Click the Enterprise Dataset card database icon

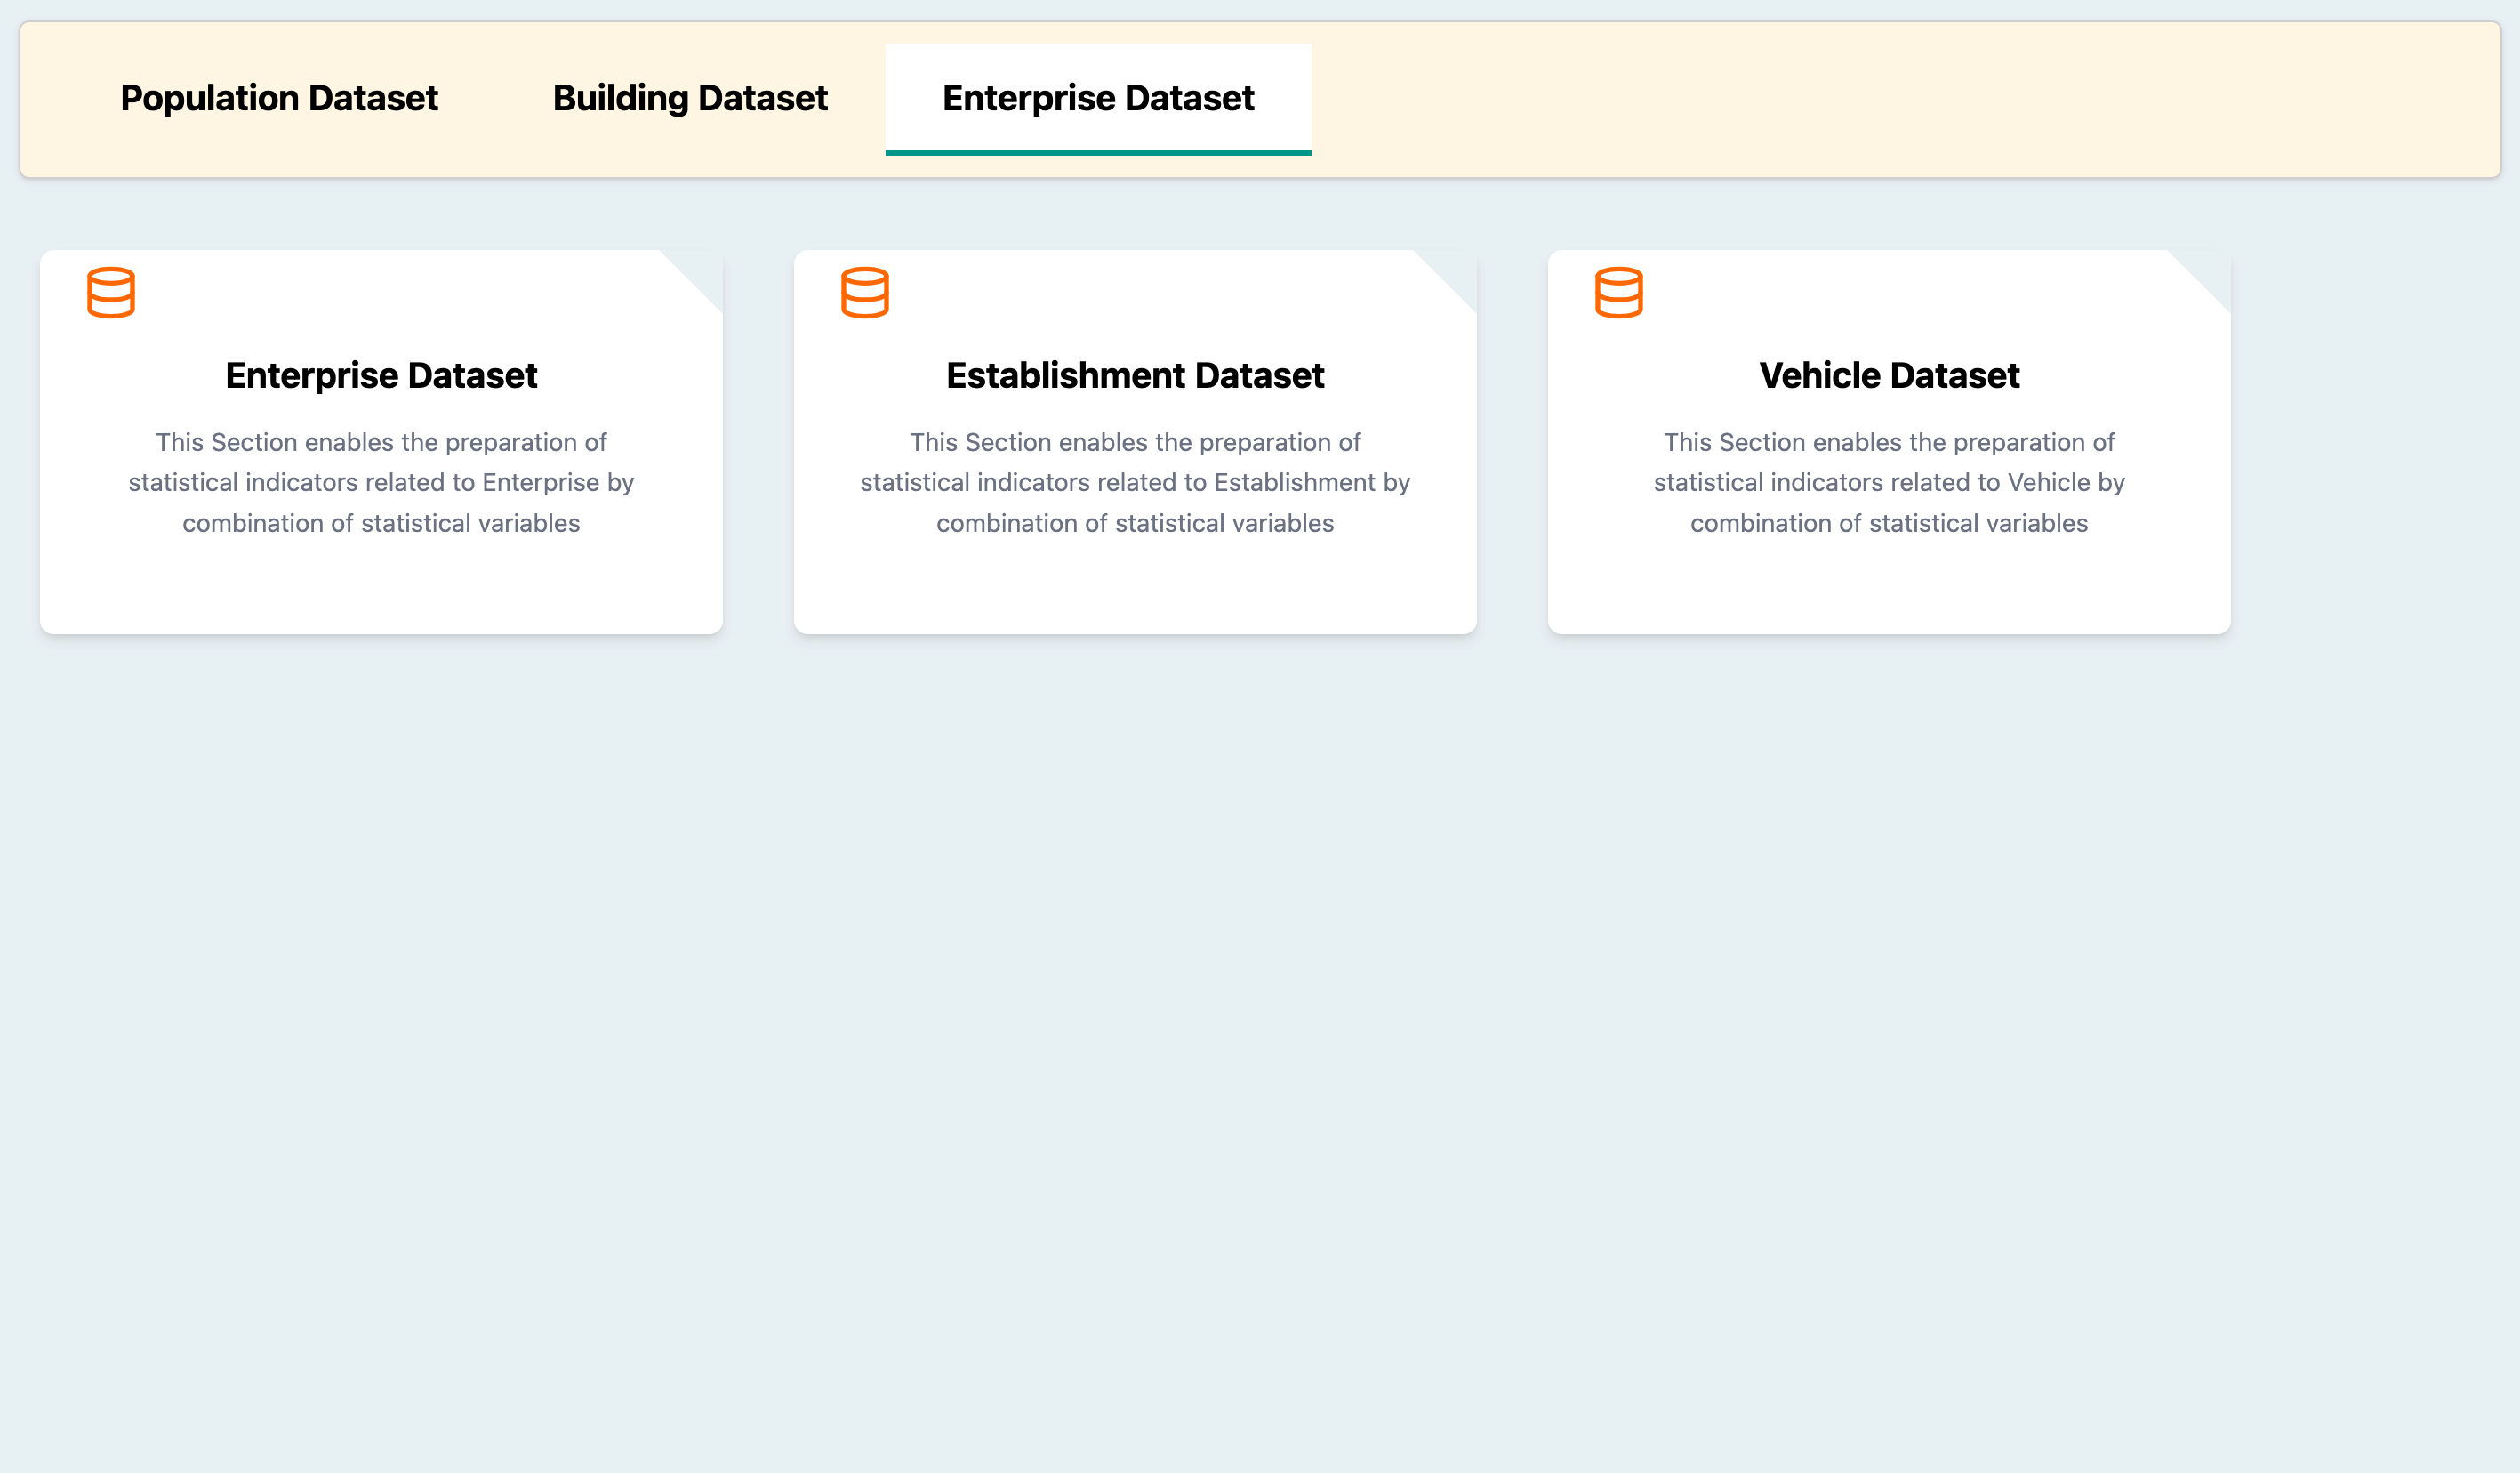tap(111, 292)
